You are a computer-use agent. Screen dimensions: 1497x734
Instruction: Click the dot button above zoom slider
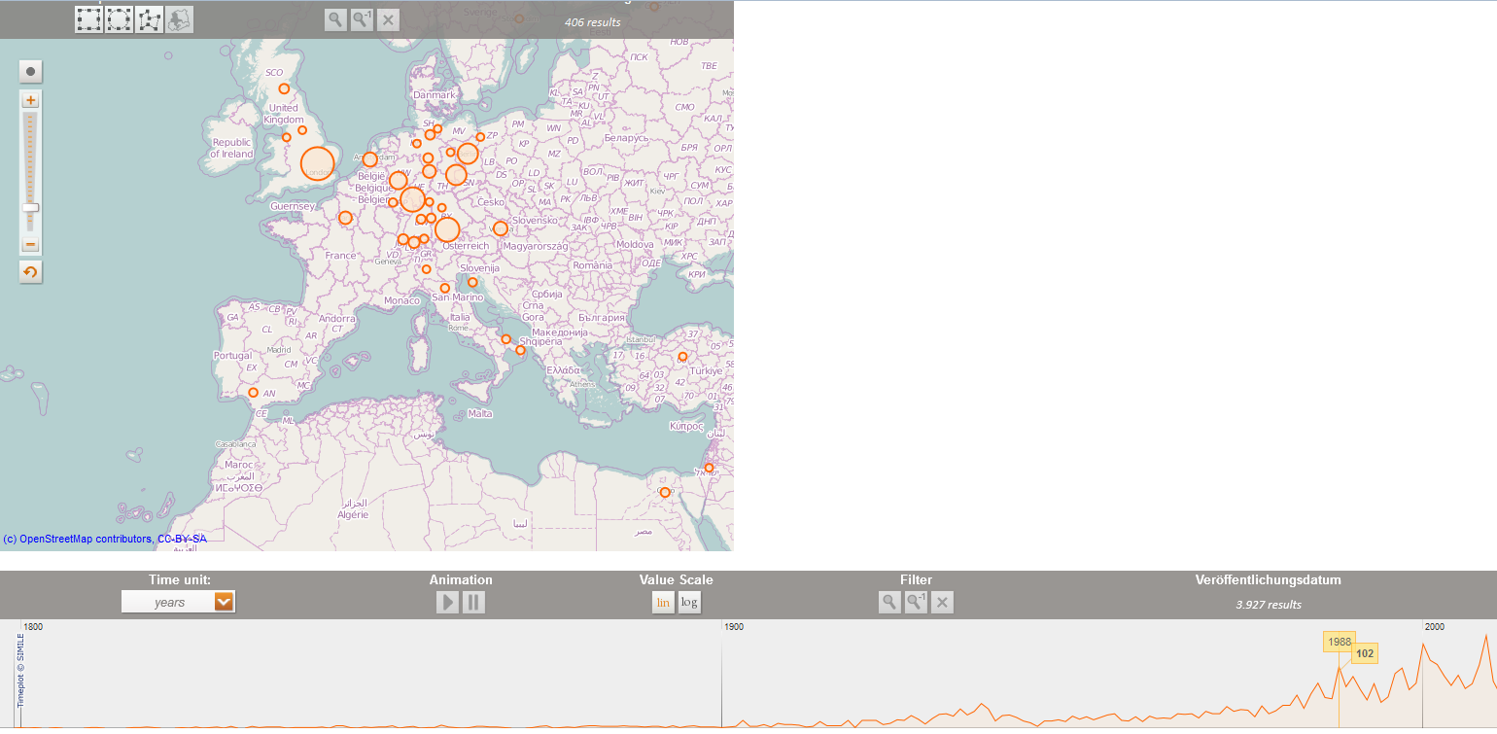[31, 71]
